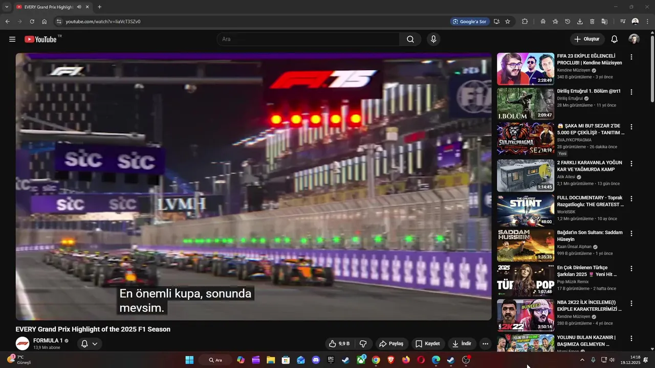Open Firefox from the taskbar
The image size is (655, 368).
pyautogui.click(x=406, y=360)
